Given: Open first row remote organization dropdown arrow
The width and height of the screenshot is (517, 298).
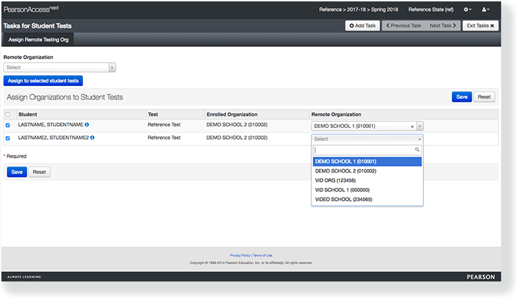Looking at the screenshot, I should tap(419, 127).
